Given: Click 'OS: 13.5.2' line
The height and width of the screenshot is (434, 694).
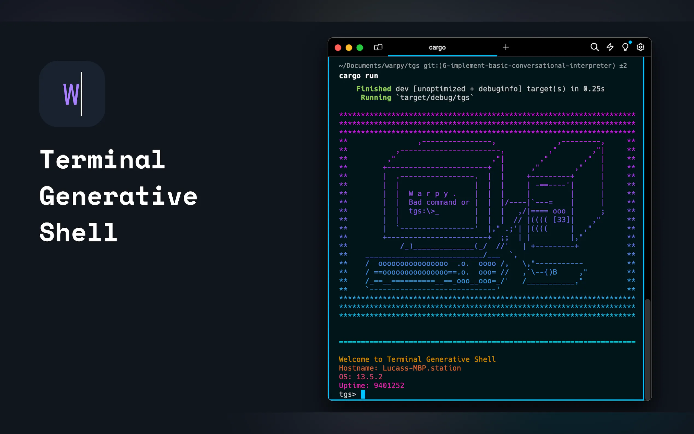Looking at the screenshot, I should coord(361,377).
